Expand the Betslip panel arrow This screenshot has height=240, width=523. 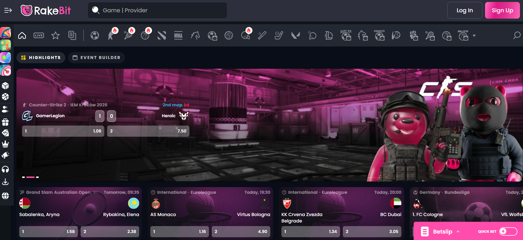[458, 231]
